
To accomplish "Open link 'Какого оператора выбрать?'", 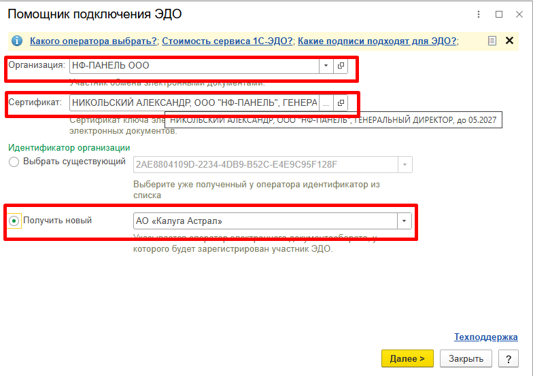I will [x=93, y=41].
